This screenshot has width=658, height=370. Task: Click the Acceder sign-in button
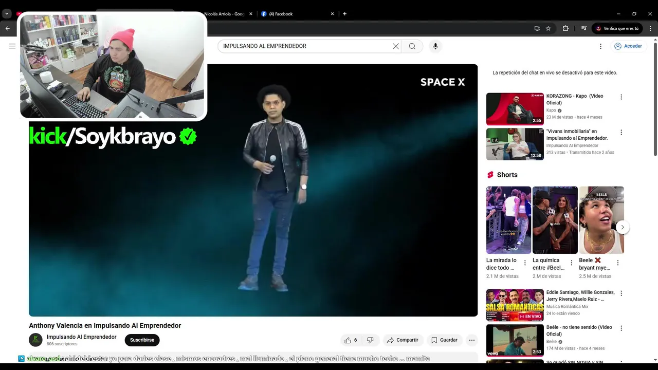tap(628, 46)
